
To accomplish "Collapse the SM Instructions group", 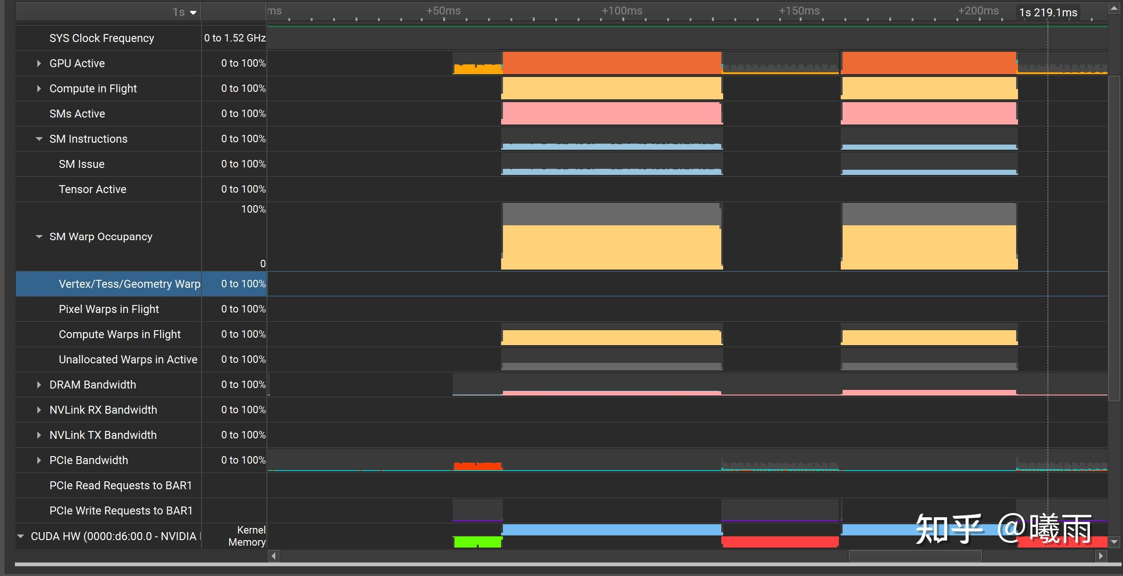I will 39,139.
